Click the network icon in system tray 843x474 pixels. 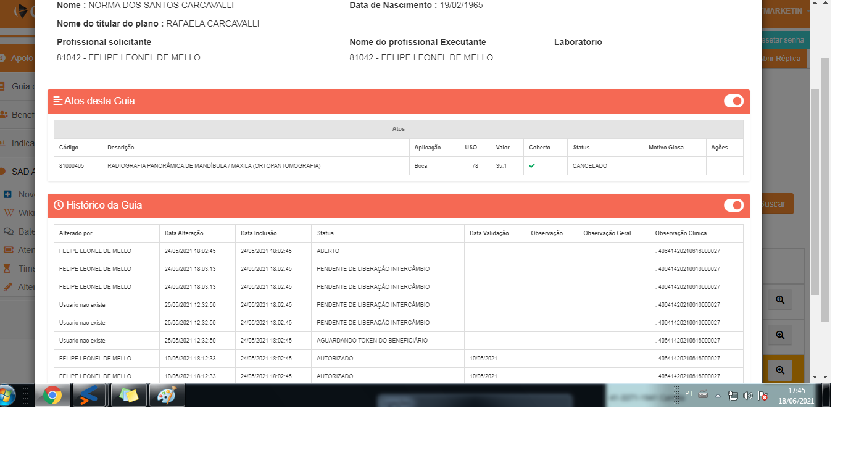coord(733,396)
